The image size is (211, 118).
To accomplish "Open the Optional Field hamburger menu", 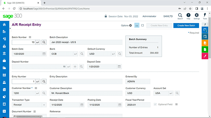I will click(176, 104).
